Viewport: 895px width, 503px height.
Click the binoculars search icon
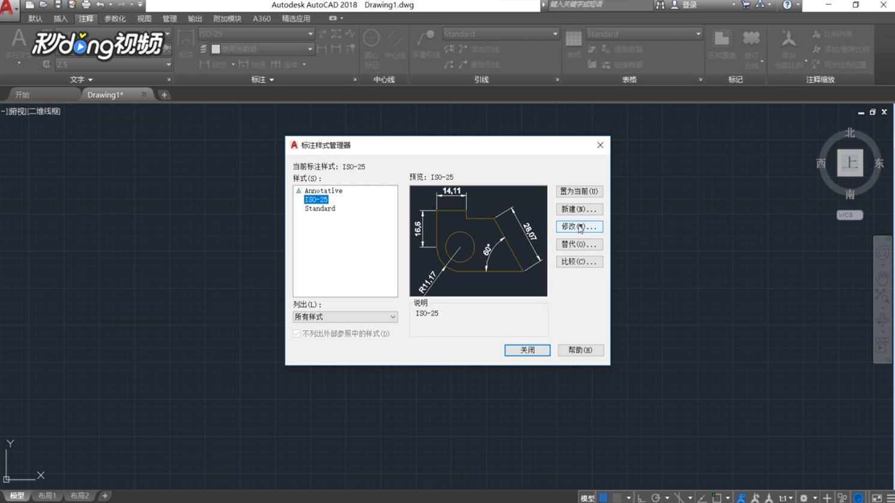[660, 5]
